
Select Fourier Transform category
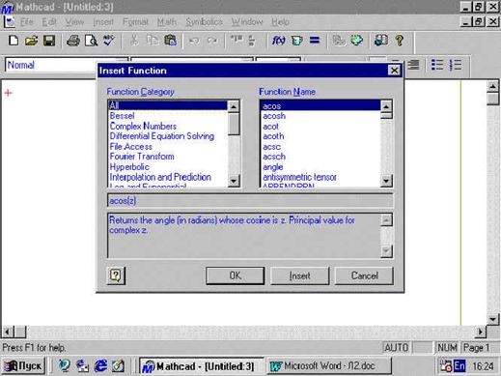[x=168, y=157]
